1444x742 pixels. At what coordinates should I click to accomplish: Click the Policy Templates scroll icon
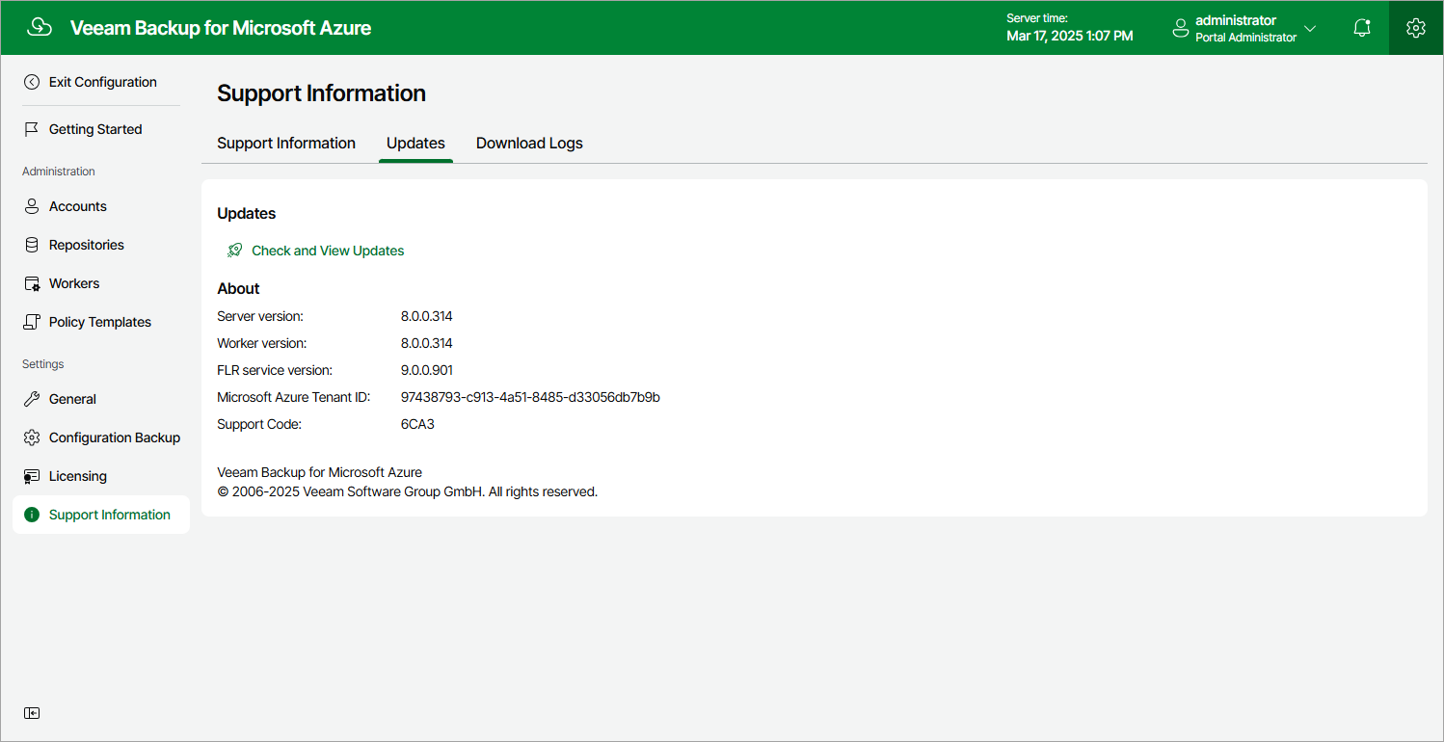tap(32, 322)
